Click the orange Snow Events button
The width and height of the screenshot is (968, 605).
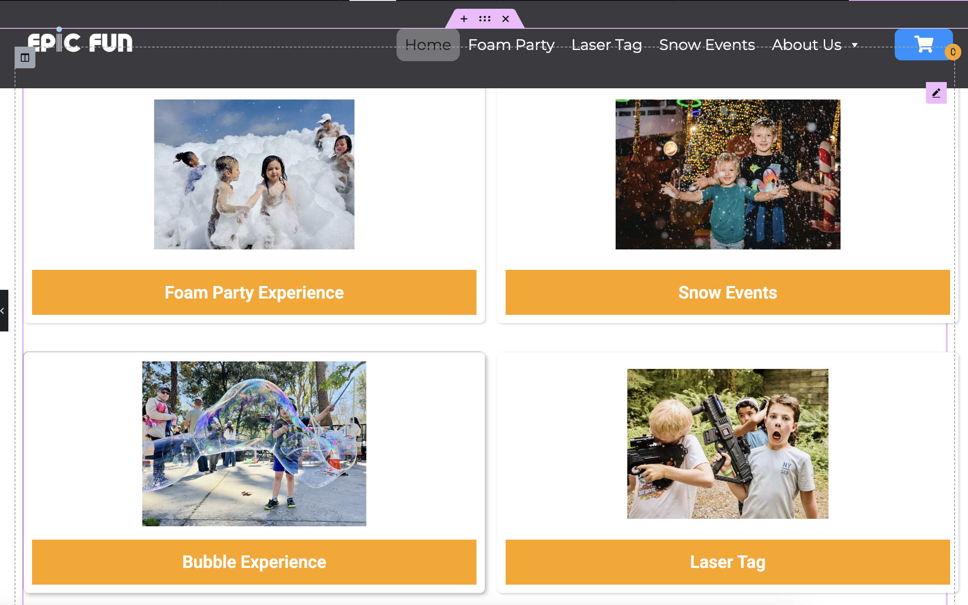[x=727, y=292]
